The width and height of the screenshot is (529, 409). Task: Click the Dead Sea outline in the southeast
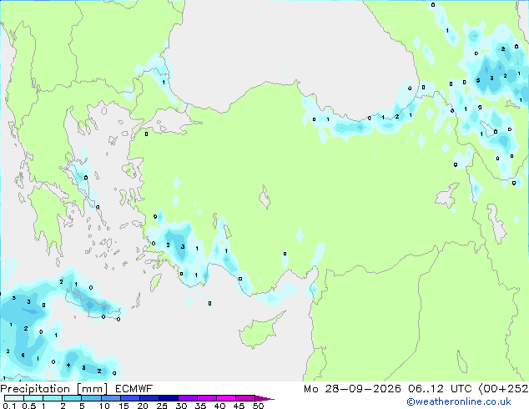pyautogui.click(x=462, y=361)
